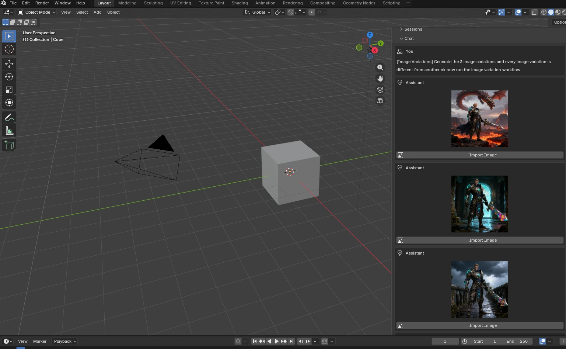Screen dimensions: 566x349
Task: Switch to the Geometry Nodes workspace tab
Action: click(359, 3)
